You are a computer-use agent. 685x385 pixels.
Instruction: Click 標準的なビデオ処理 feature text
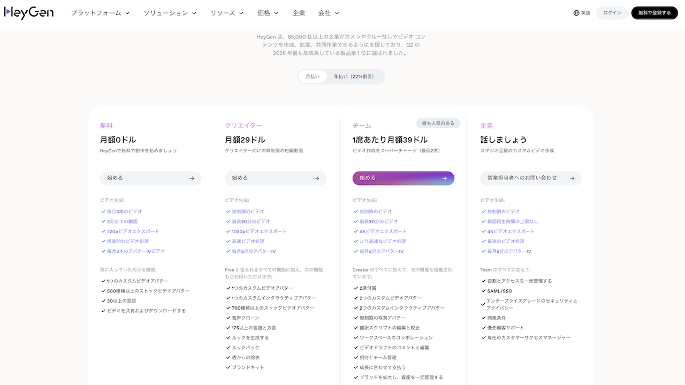point(127,241)
